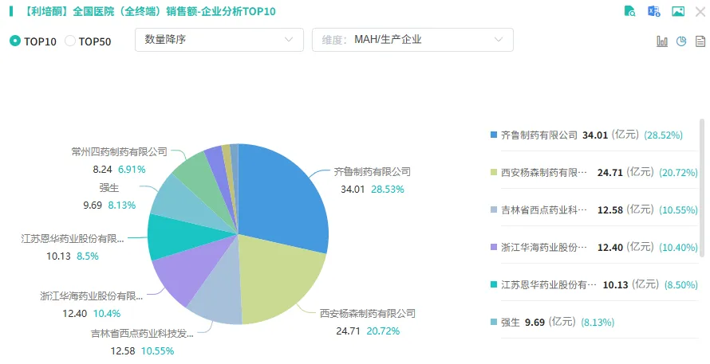
Task: Click the legend list scrollbar
Action: click(702, 189)
